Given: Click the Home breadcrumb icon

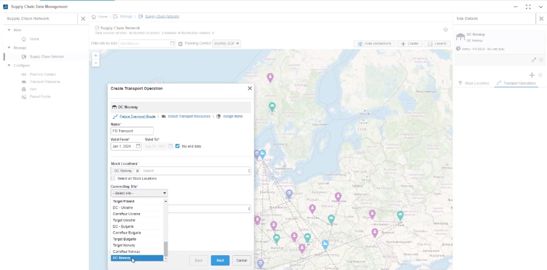Looking at the screenshot, I should (93, 16).
